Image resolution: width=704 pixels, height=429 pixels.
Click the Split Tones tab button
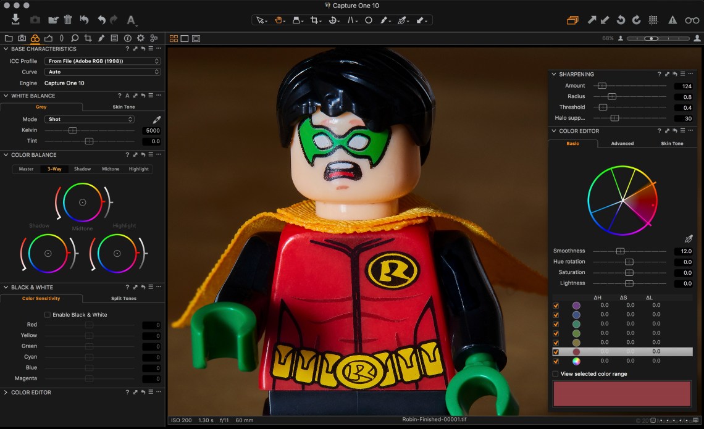click(x=124, y=299)
